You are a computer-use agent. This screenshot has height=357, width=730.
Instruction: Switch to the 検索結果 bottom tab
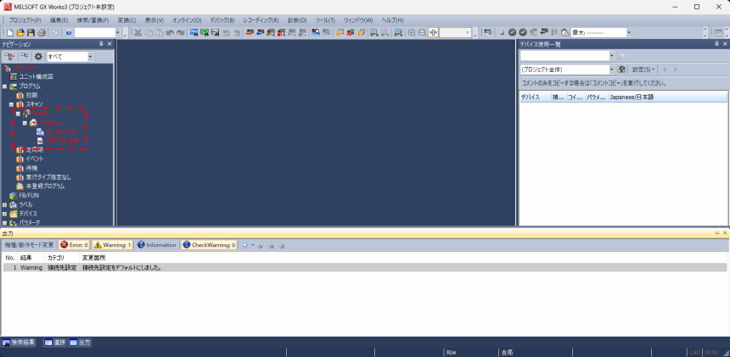coord(20,342)
